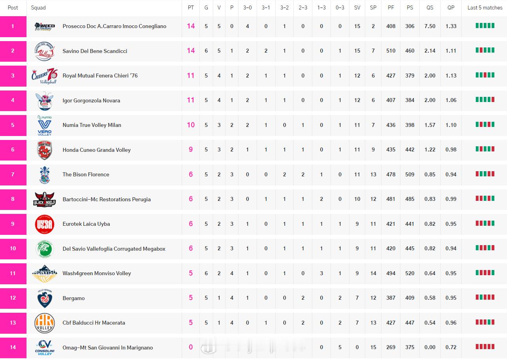
Task: Click the QS set ratio header
Action: [430, 8]
